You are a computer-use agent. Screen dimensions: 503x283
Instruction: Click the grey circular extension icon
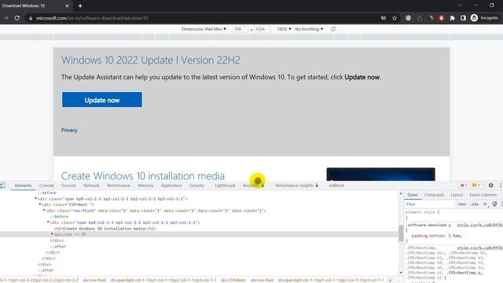click(408, 18)
